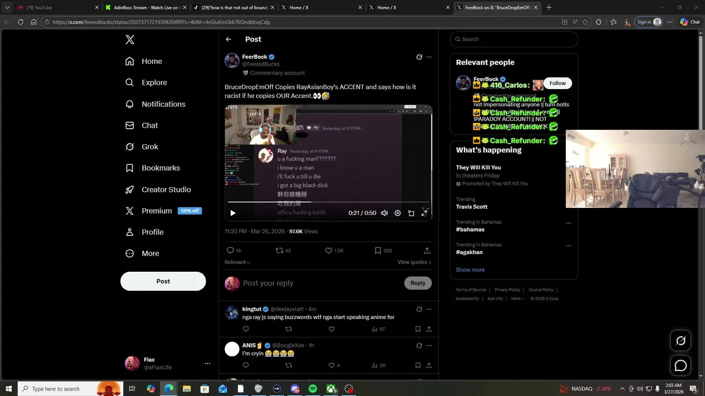Open Creator Studio in the sidebar
705x396 pixels.
[158, 189]
